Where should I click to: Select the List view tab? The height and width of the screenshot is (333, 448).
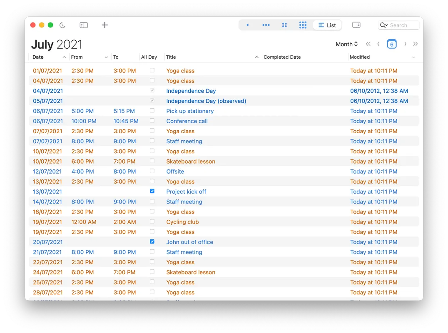[x=328, y=25]
